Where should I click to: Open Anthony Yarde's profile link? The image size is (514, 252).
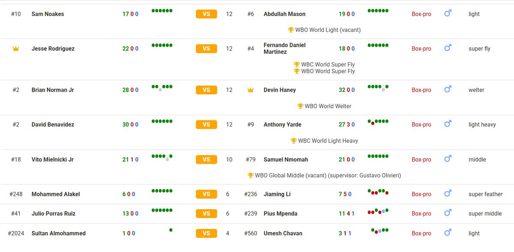click(282, 125)
